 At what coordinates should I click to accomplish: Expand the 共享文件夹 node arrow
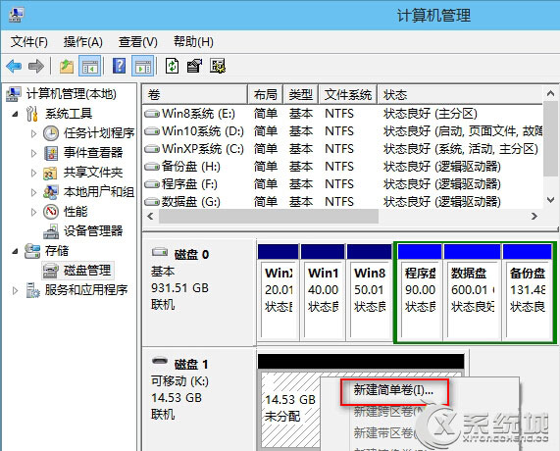pyautogui.click(x=33, y=173)
